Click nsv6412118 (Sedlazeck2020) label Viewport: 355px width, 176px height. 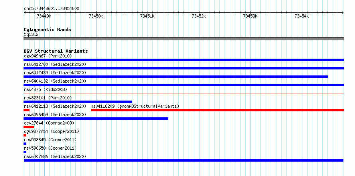(55, 106)
